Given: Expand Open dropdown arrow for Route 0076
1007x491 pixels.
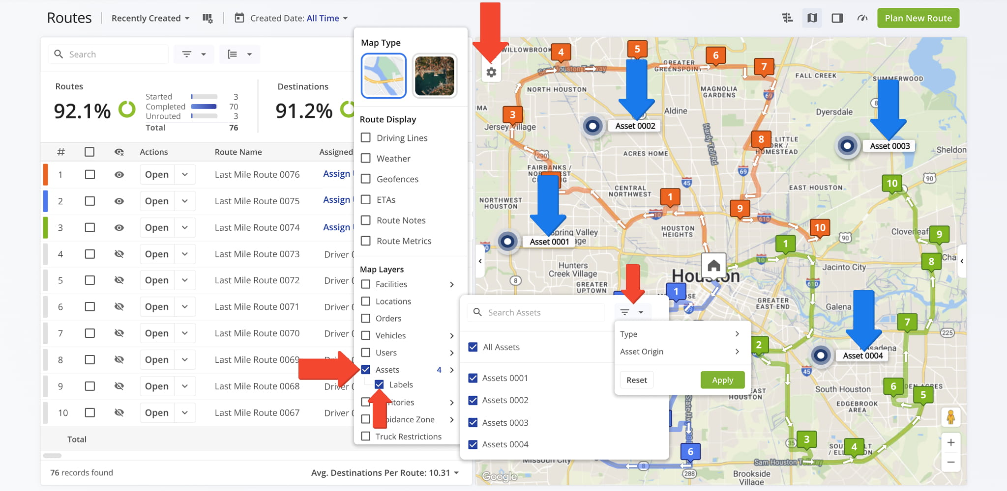Looking at the screenshot, I should click(185, 175).
